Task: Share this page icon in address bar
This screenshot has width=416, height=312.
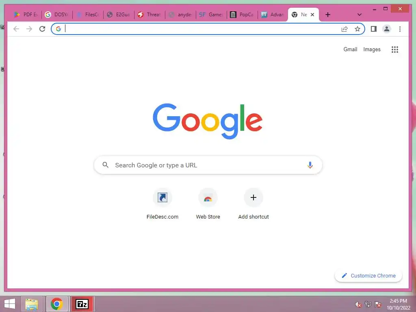Action: click(344, 29)
